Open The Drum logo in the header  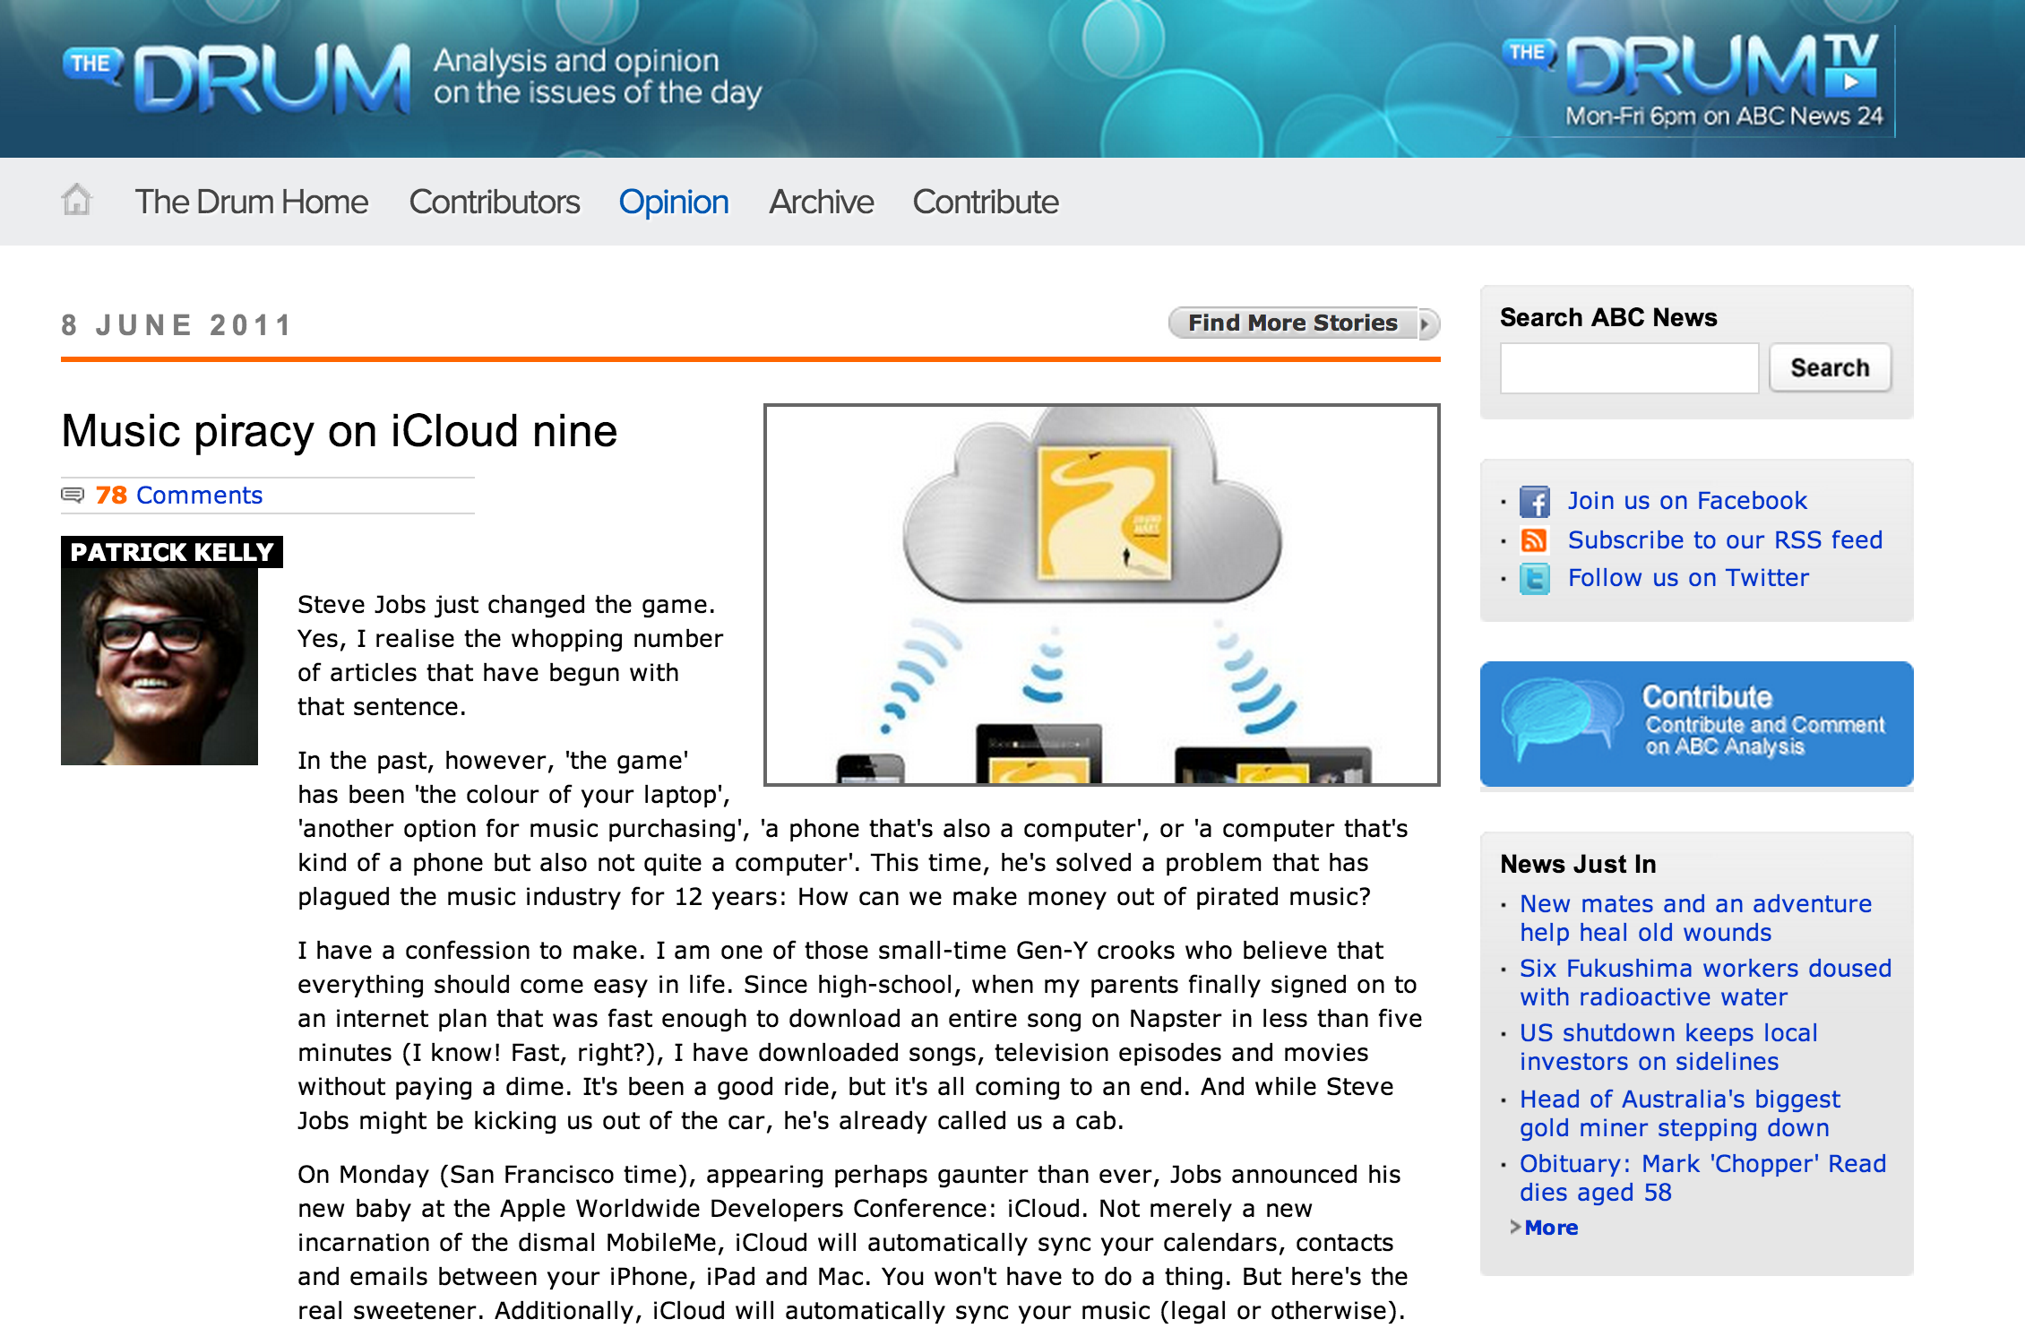[x=237, y=79]
